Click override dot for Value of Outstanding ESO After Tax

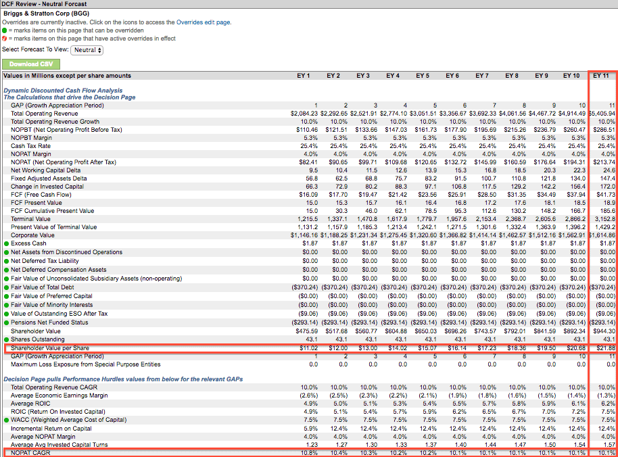[6, 314]
